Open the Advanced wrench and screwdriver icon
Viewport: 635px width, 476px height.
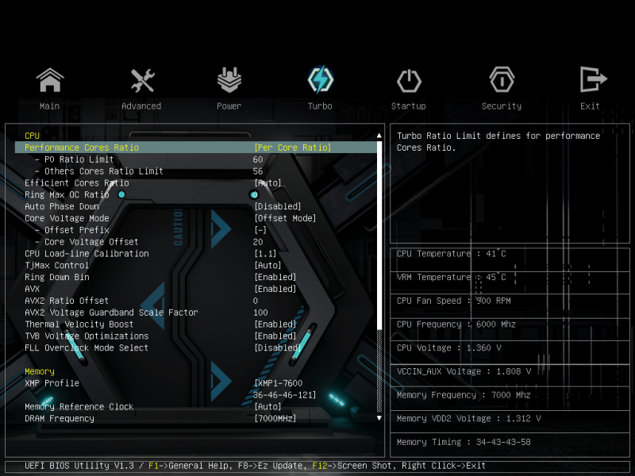point(143,80)
